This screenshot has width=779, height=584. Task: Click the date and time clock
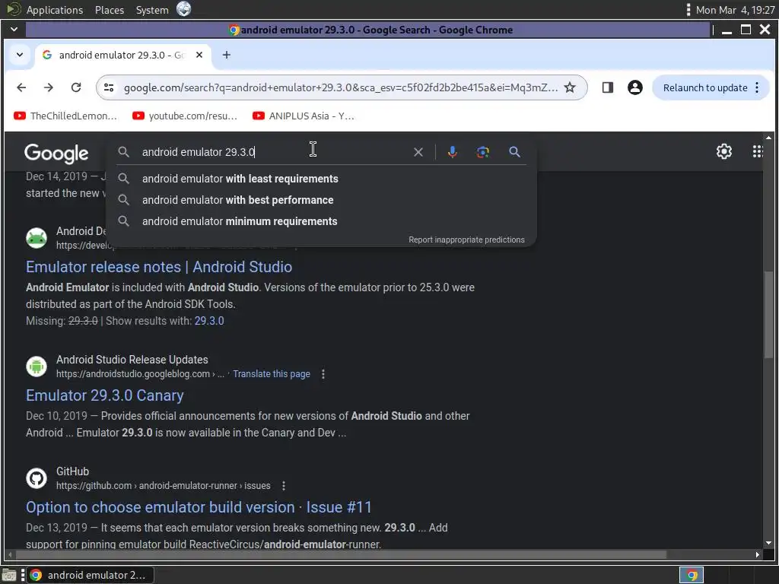[736, 10]
